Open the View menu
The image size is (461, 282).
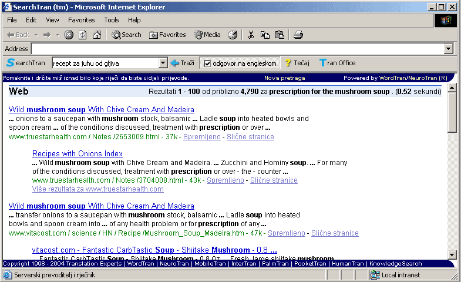(52, 20)
